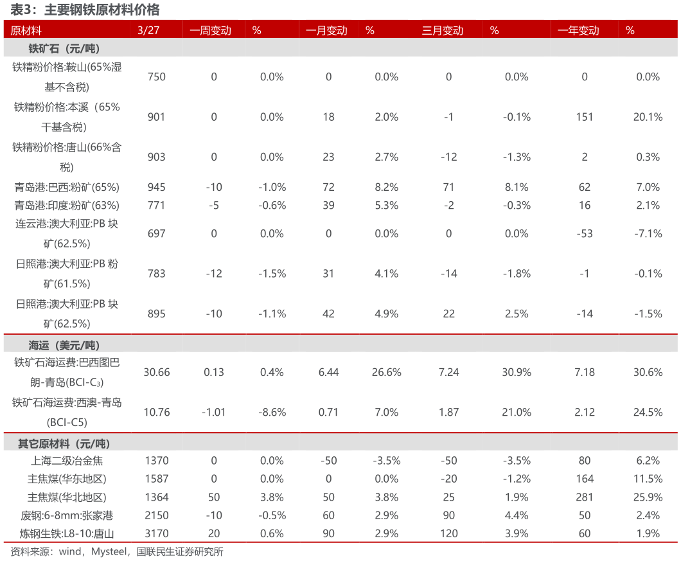Click the 三月变动 column header
Screen dimensions: 681x561
pyautogui.click(x=443, y=30)
